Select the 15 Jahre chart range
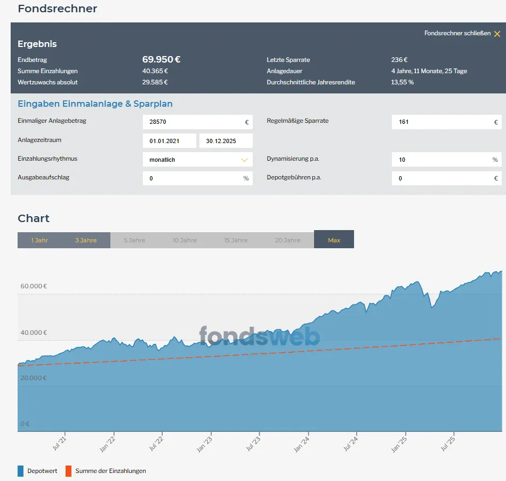The width and height of the screenshot is (506, 481). point(236,240)
